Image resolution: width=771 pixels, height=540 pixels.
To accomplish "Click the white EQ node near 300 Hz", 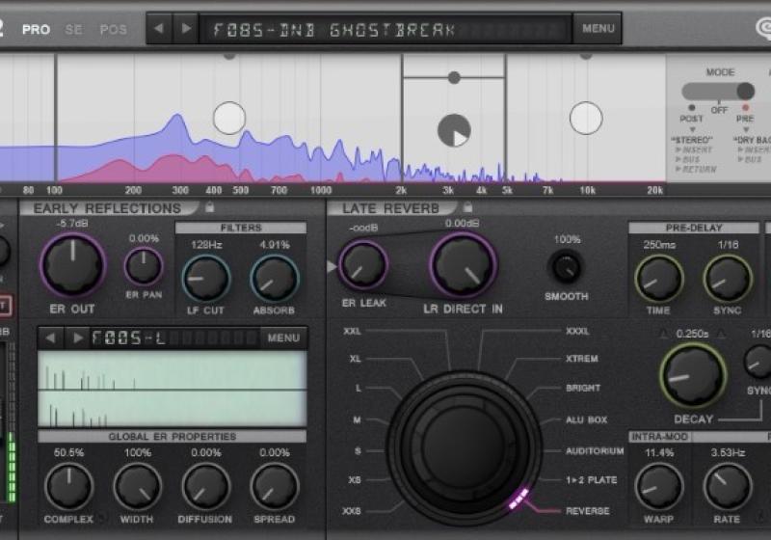I will coord(229,118).
